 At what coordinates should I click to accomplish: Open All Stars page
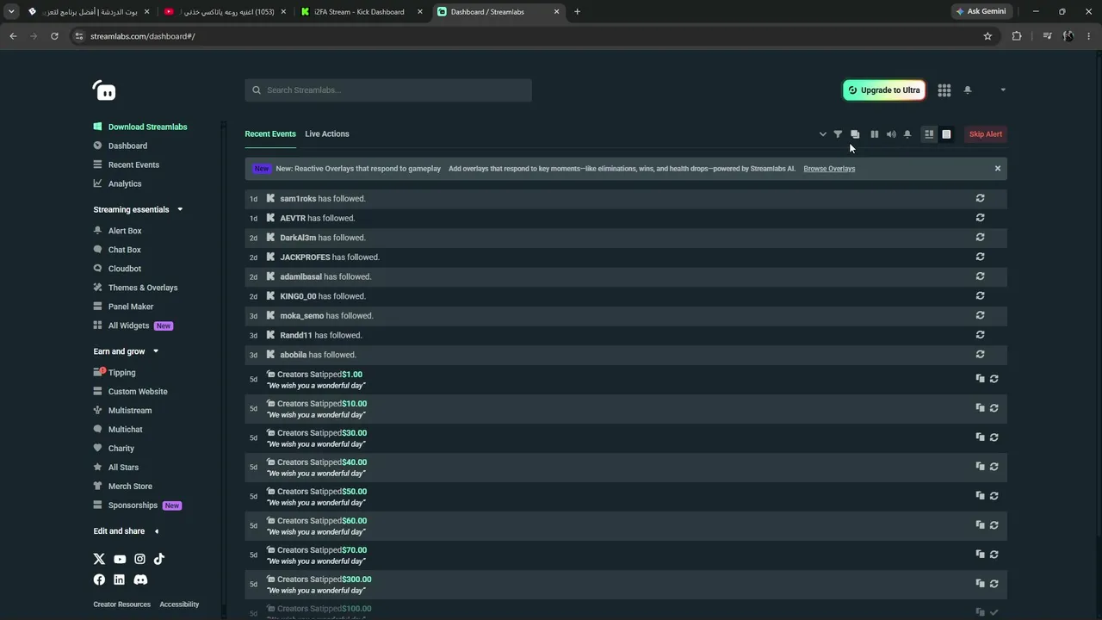pos(116,468)
